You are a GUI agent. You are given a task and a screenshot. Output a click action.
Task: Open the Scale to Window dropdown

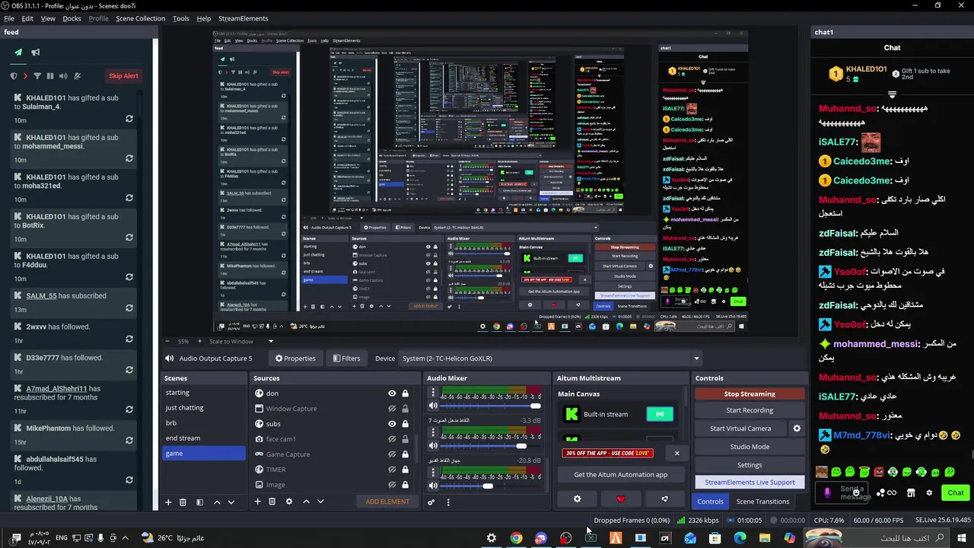(270, 341)
